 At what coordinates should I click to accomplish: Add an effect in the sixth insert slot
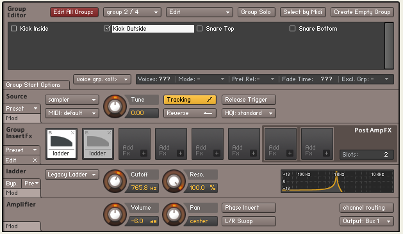[x=244, y=144]
